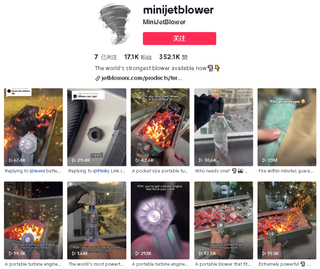Screen dimensions: 320x269
Task: Click play icon on 11.8K views video
Action: [x=264, y=253]
